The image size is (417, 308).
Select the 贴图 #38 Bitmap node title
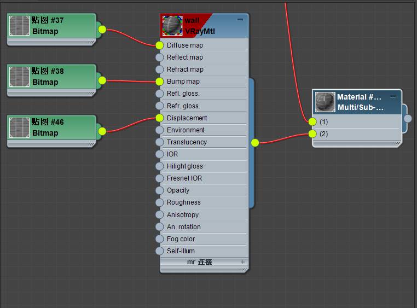click(48, 77)
